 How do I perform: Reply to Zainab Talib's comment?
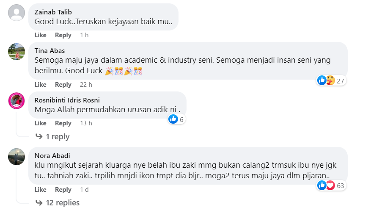point(63,35)
